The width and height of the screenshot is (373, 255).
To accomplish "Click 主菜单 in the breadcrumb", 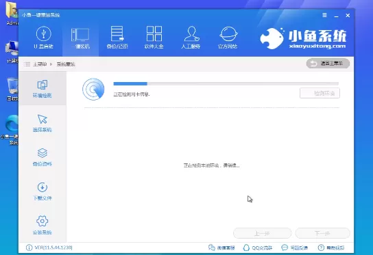I will click(40, 64).
